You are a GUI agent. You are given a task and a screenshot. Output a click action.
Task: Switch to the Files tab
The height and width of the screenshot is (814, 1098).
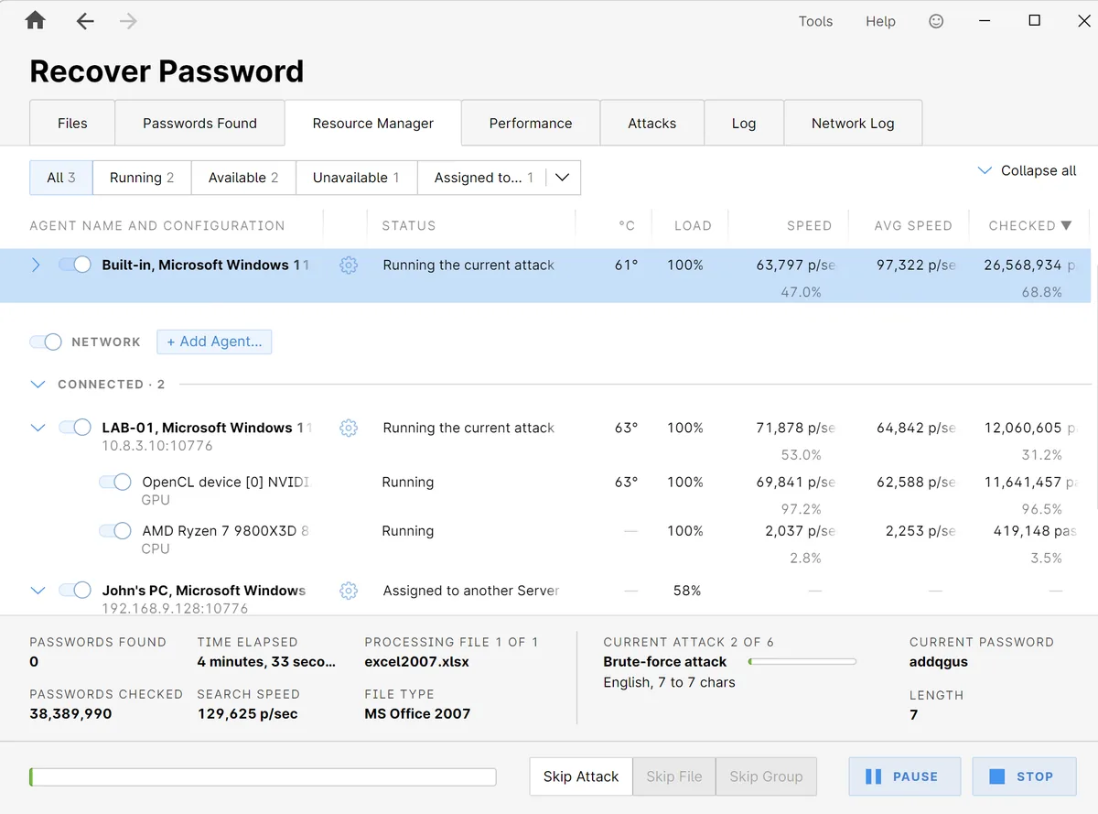coord(72,123)
